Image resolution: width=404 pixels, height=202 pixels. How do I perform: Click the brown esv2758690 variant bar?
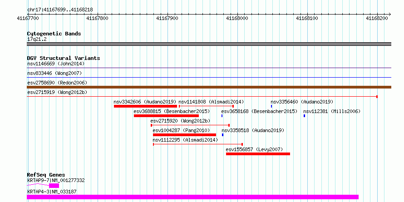[x=209, y=87]
